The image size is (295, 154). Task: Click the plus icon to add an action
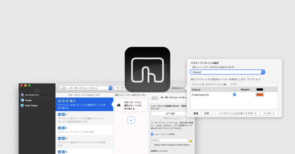(x=131, y=120)
